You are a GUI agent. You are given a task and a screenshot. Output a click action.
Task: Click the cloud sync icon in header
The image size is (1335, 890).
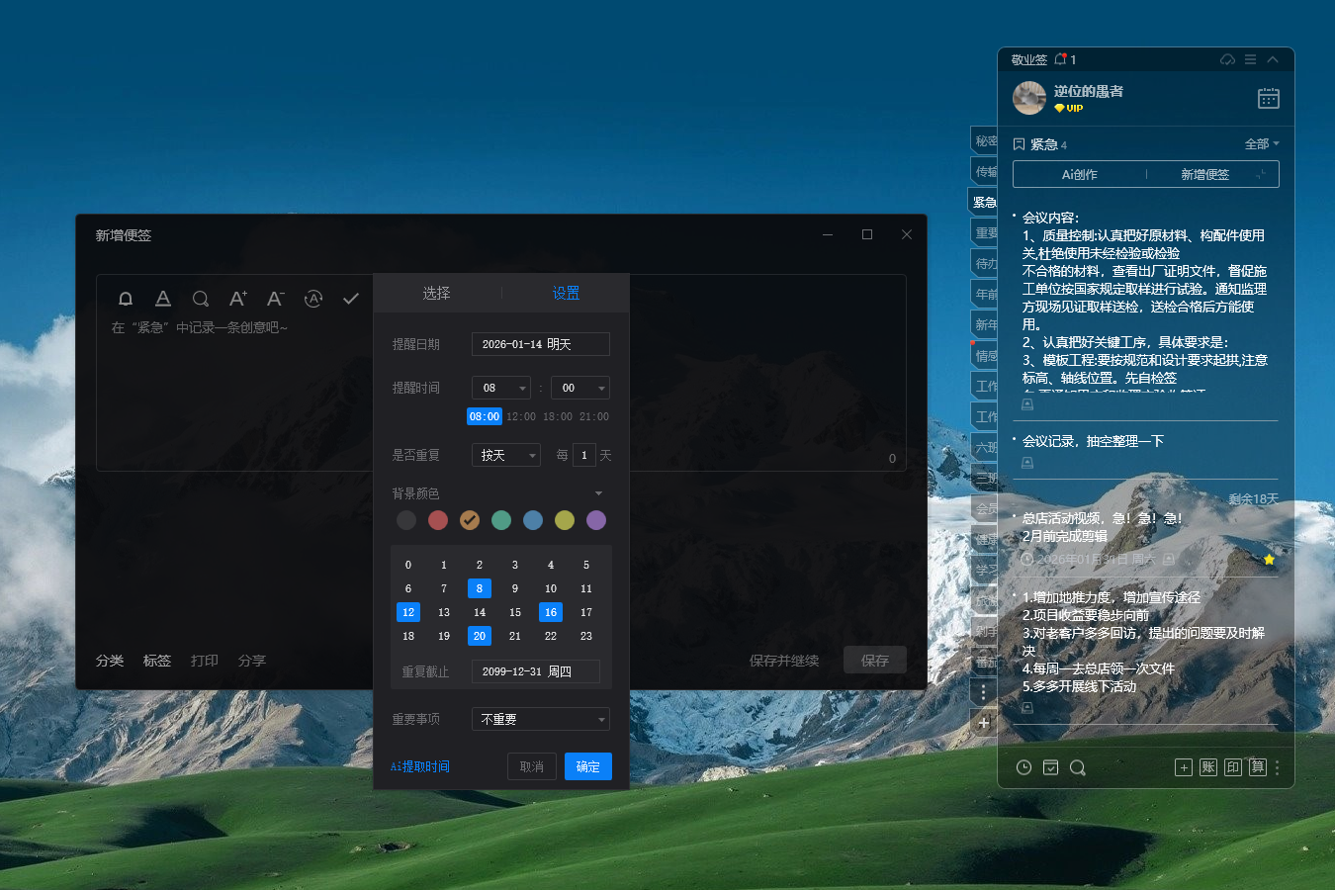[x=1227, y=60]
